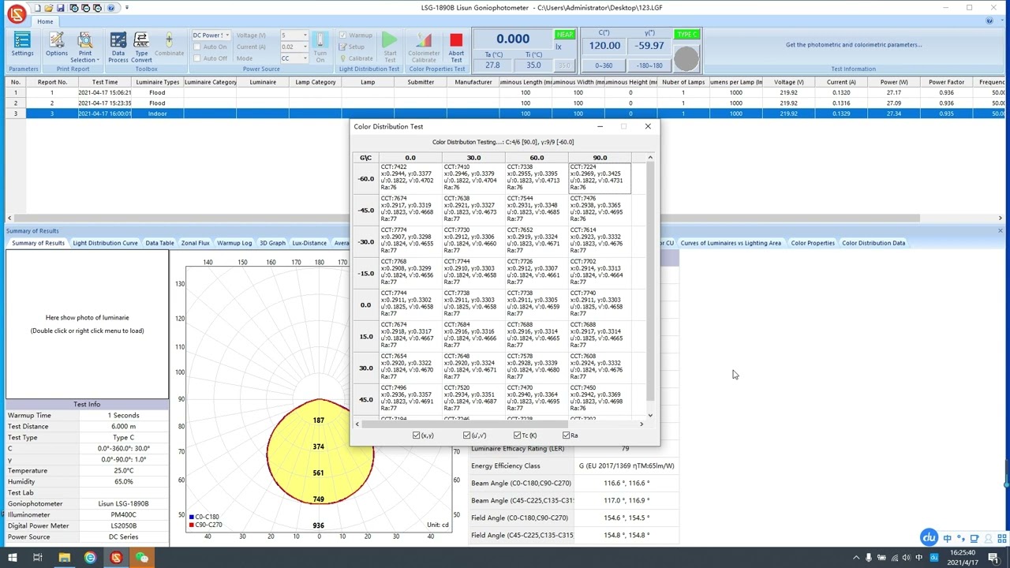Toggle the Auto Off checkbox
Viewport: 1010px width, 568px height.
pyautogui.click(x=197, y=58)
